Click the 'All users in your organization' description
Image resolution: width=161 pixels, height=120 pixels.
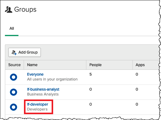click(x=52, y=79)
